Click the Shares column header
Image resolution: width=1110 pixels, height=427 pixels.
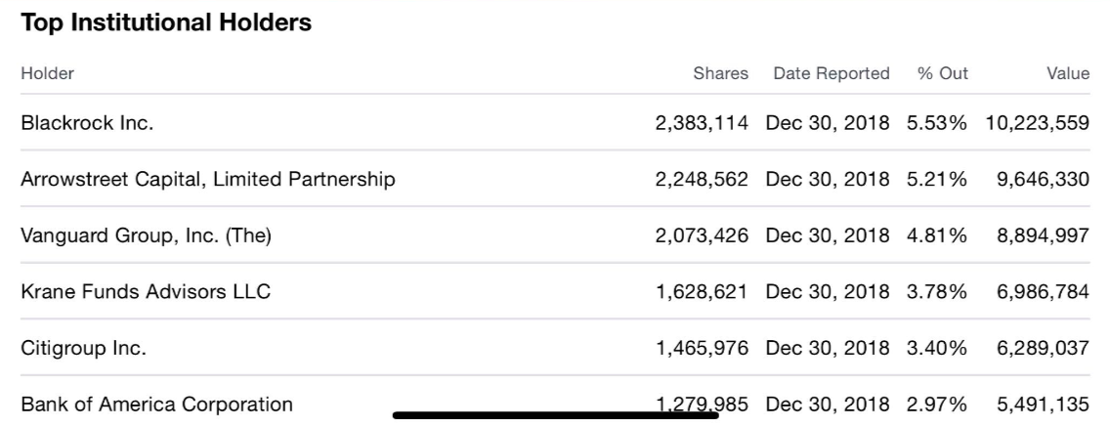(720, 73)
